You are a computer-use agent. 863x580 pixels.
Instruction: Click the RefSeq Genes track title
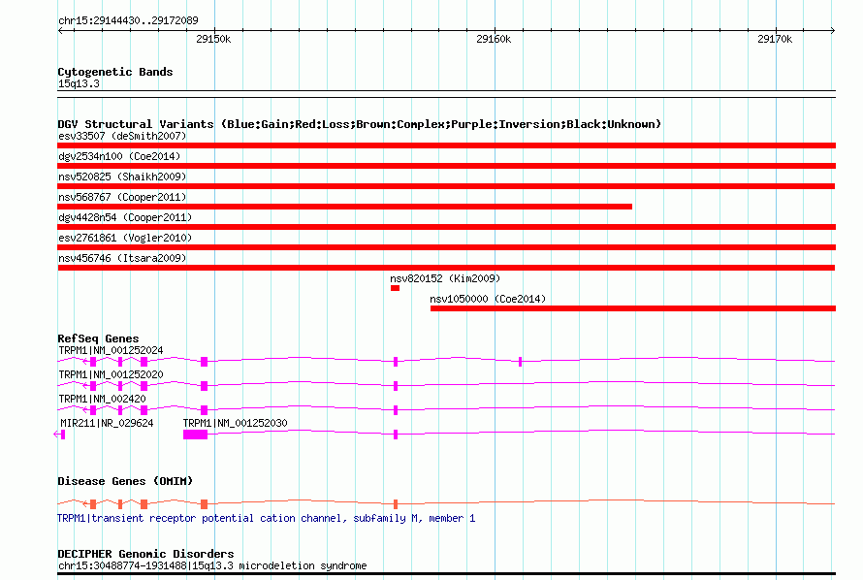pyautogui.click(x=98, y=338)
